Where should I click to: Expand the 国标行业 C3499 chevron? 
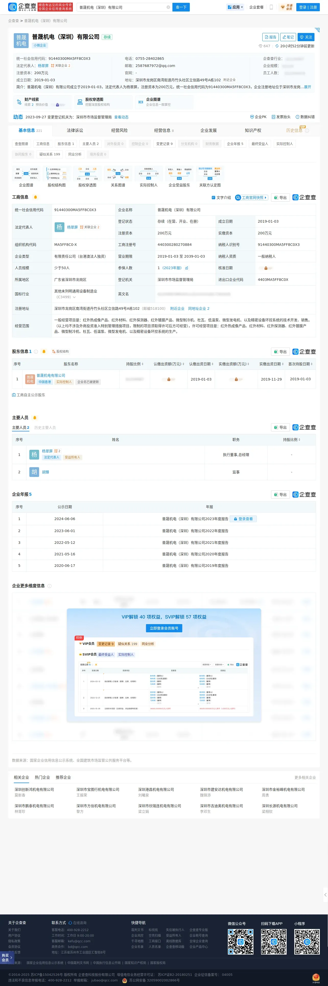(74, 297)
